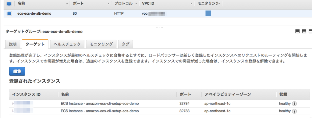Click healthy status in port 32784 row
Viewport: 312px width, 118px height.
click(285, 104)
